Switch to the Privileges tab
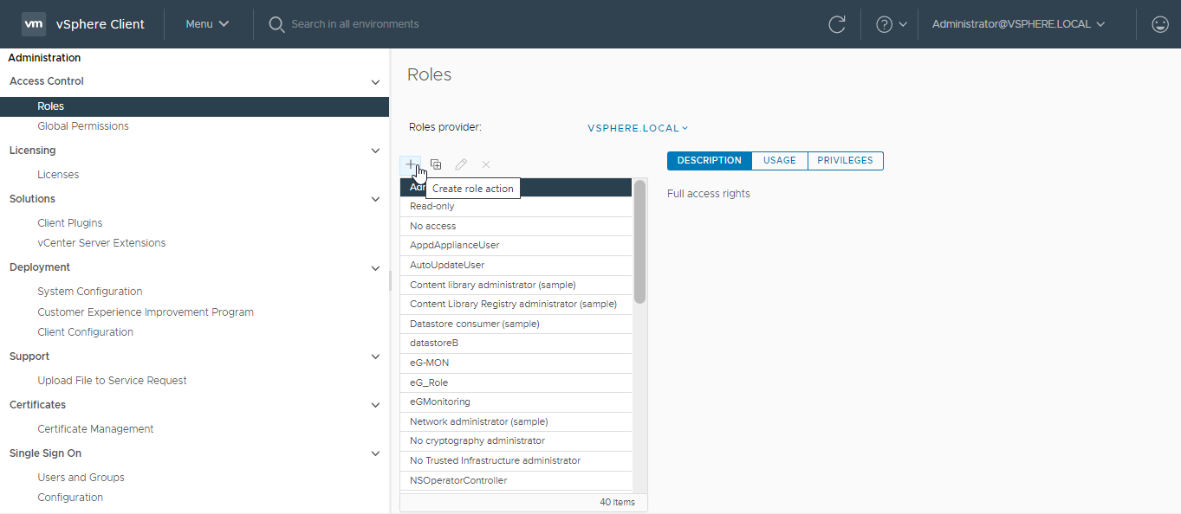 point(845,161)
